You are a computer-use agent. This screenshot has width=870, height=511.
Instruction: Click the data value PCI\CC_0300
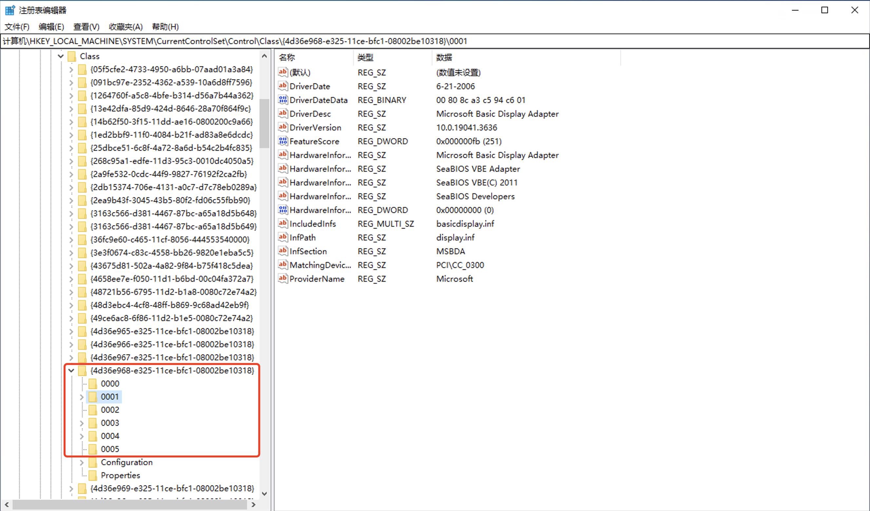coord(460,265)
